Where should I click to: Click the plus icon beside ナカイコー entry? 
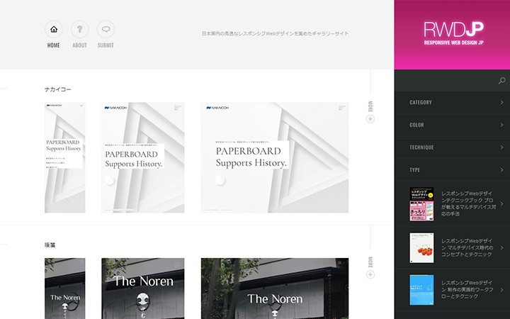[370, 119]
